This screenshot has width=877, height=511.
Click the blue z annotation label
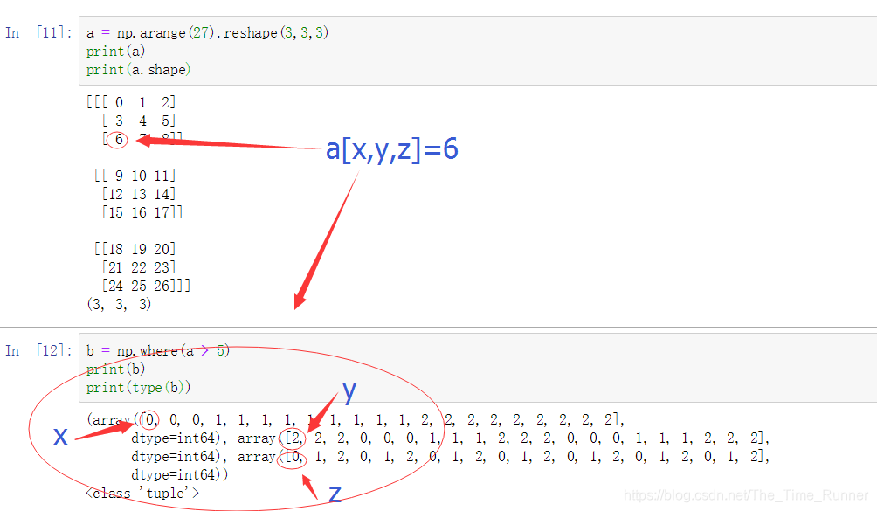pyautogui.click(x=335, y=494)
